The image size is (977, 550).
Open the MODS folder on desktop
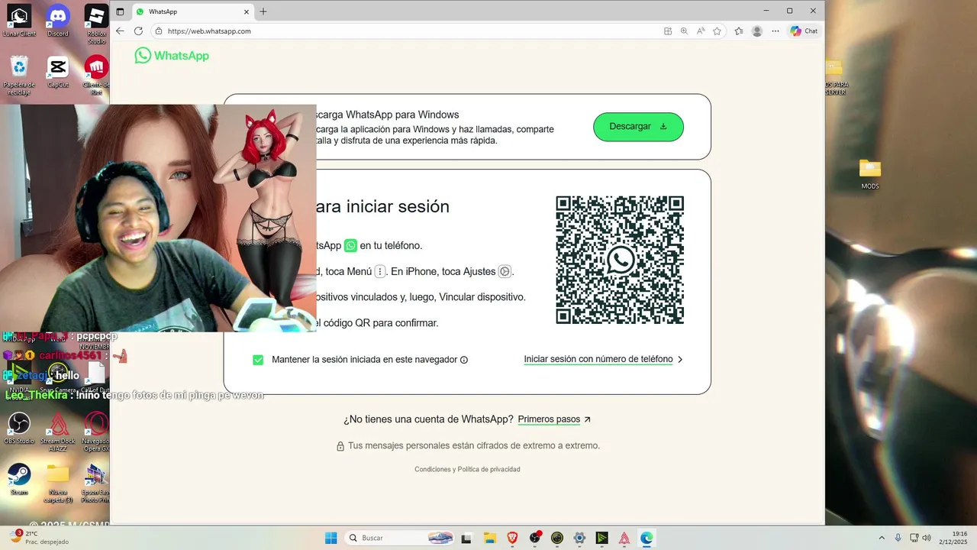tap(870, 174)
